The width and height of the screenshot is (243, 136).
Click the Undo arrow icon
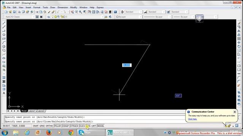point(58,12)
